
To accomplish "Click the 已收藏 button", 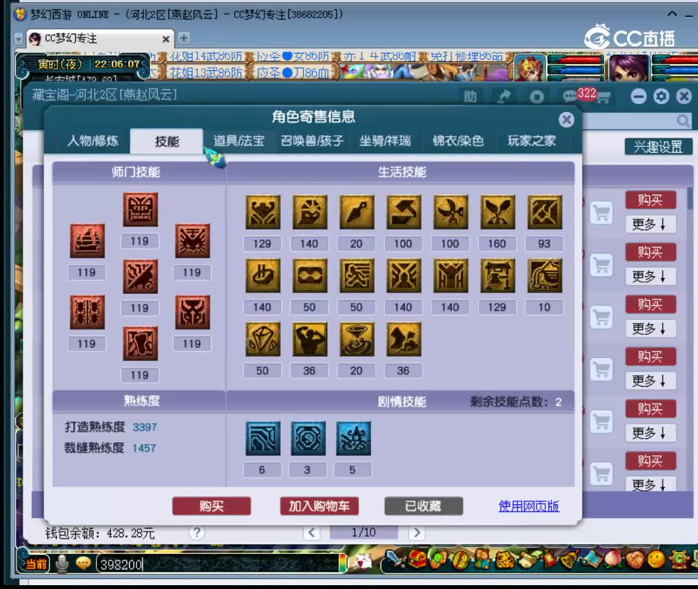I will click(424, 506).
